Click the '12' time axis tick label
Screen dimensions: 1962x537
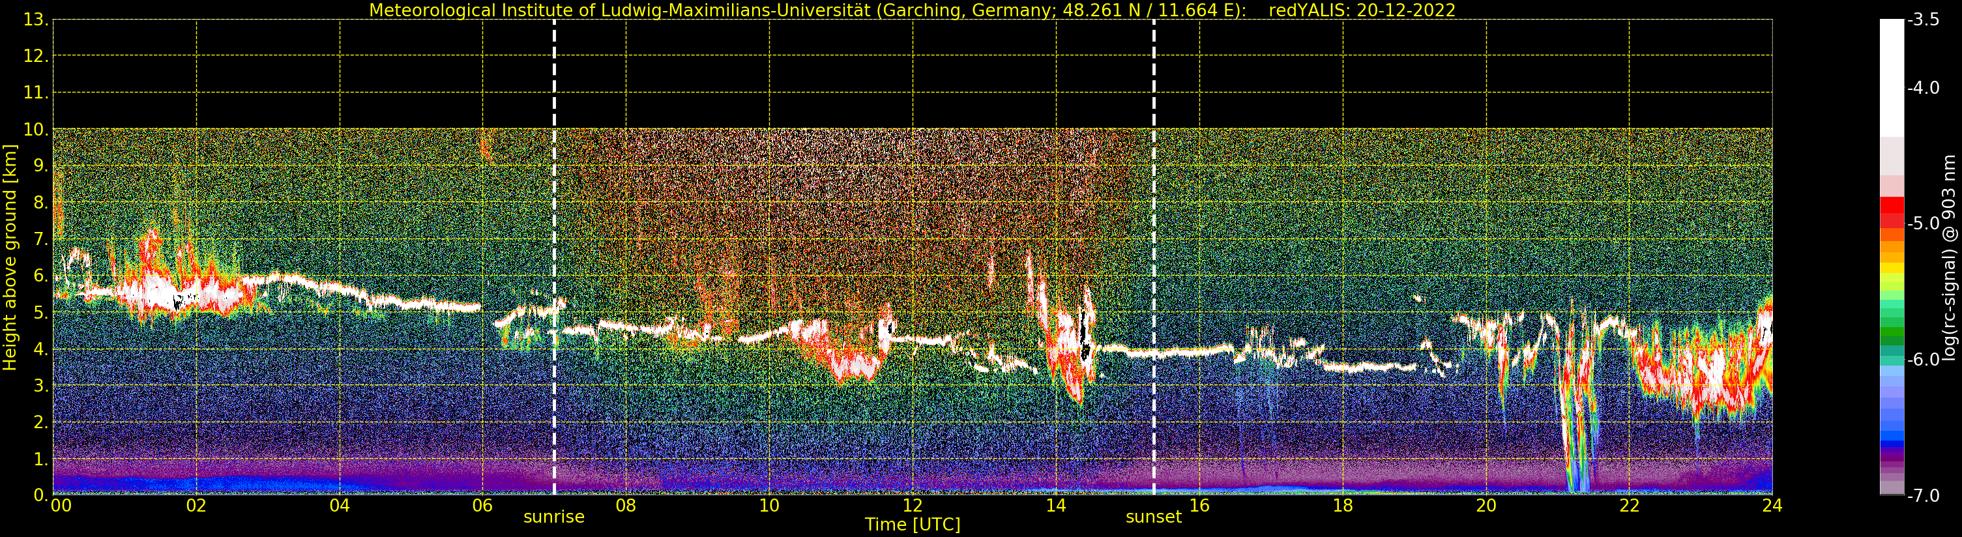[913, 506]
